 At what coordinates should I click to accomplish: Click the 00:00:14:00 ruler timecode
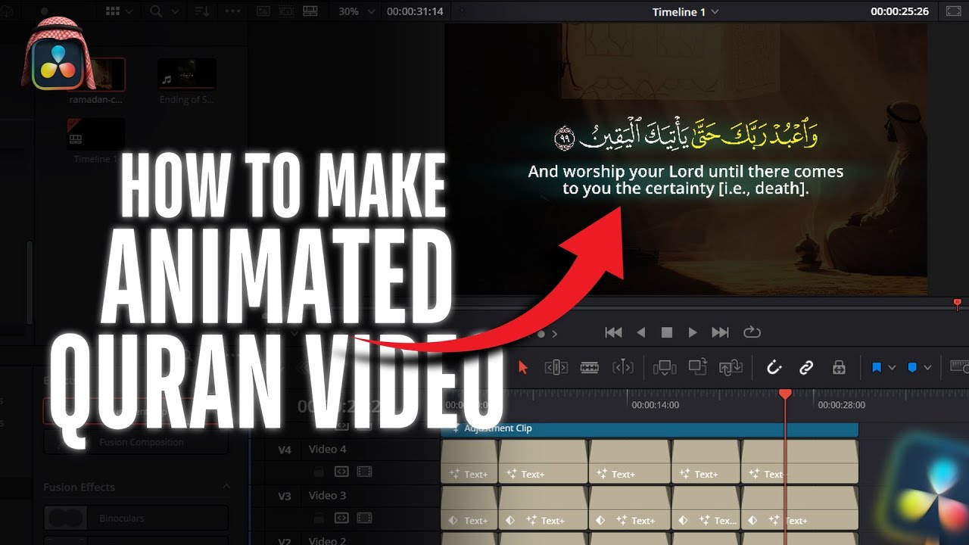656,405
